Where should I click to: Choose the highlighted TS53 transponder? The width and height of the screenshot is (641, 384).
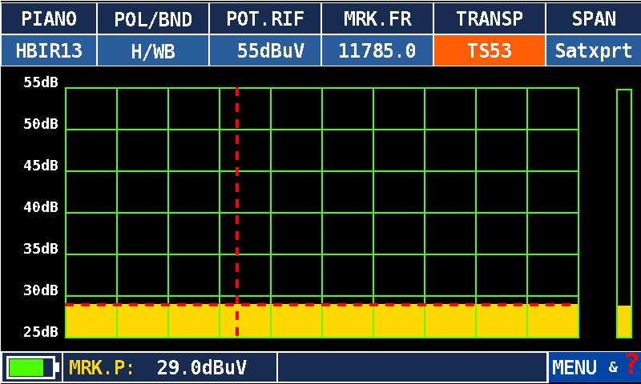pyautogui.click(x=490, y=50)
